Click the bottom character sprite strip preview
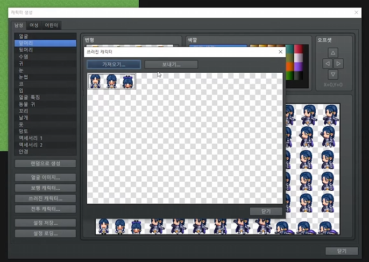This screenshot has width=369, height=262. (217, 226)
